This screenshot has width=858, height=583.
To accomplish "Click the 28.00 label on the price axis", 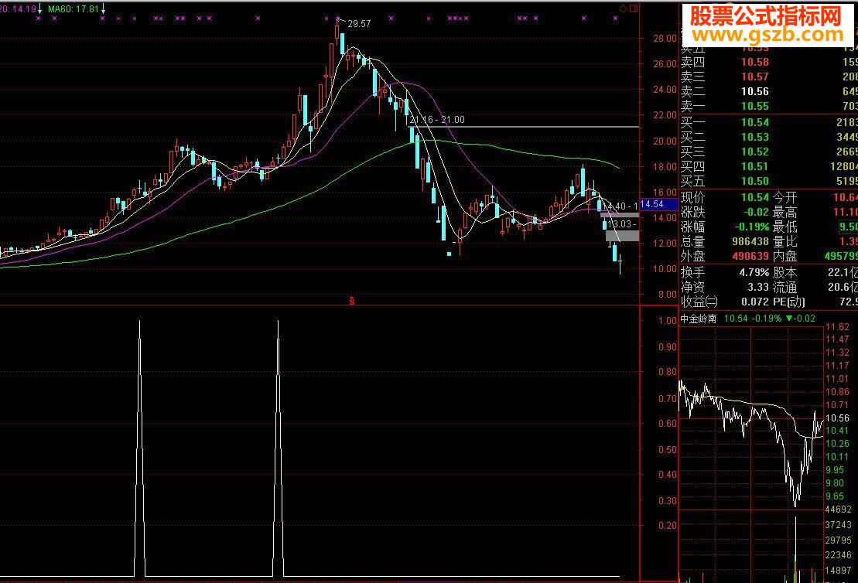I will click(665, 39).
